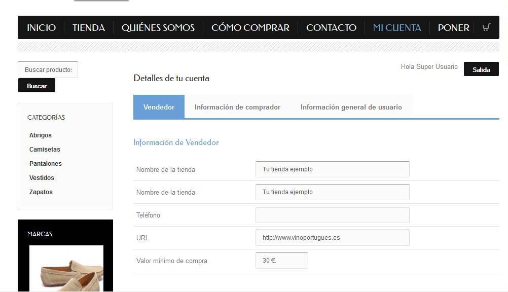This screenshot has height=292, width=508.
Task: Click the 'Detalles de tu cuenta' heading
Action: click(171, 78)
